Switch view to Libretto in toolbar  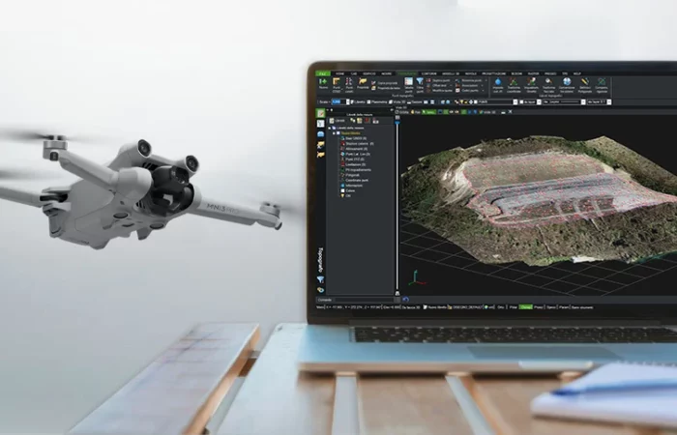pyautogui.click(x=358, y=101)
